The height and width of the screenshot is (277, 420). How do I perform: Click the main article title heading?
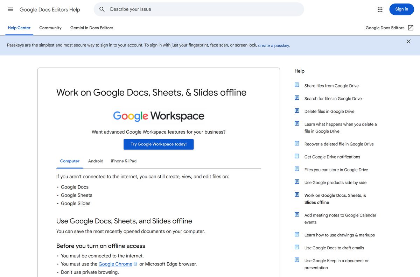151,92
